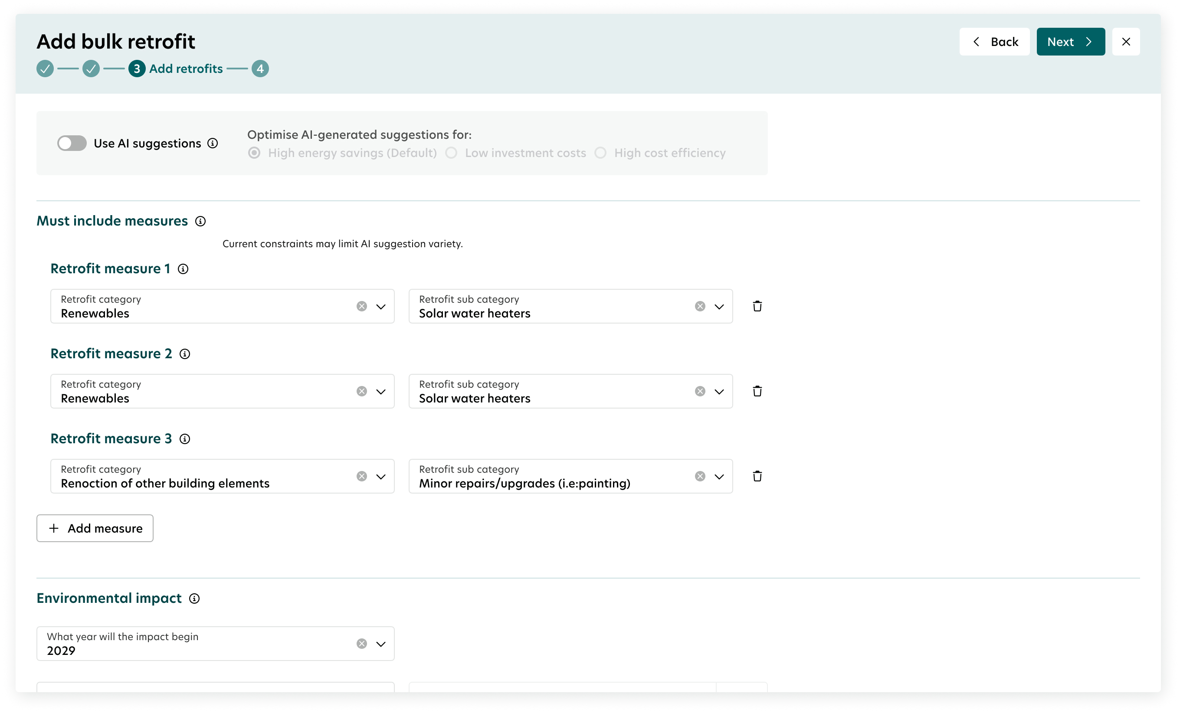This screenshot has width=1180, height=713.
Task: View info icon beside Use AI suggestions
Action: click(x=213, y=143)
